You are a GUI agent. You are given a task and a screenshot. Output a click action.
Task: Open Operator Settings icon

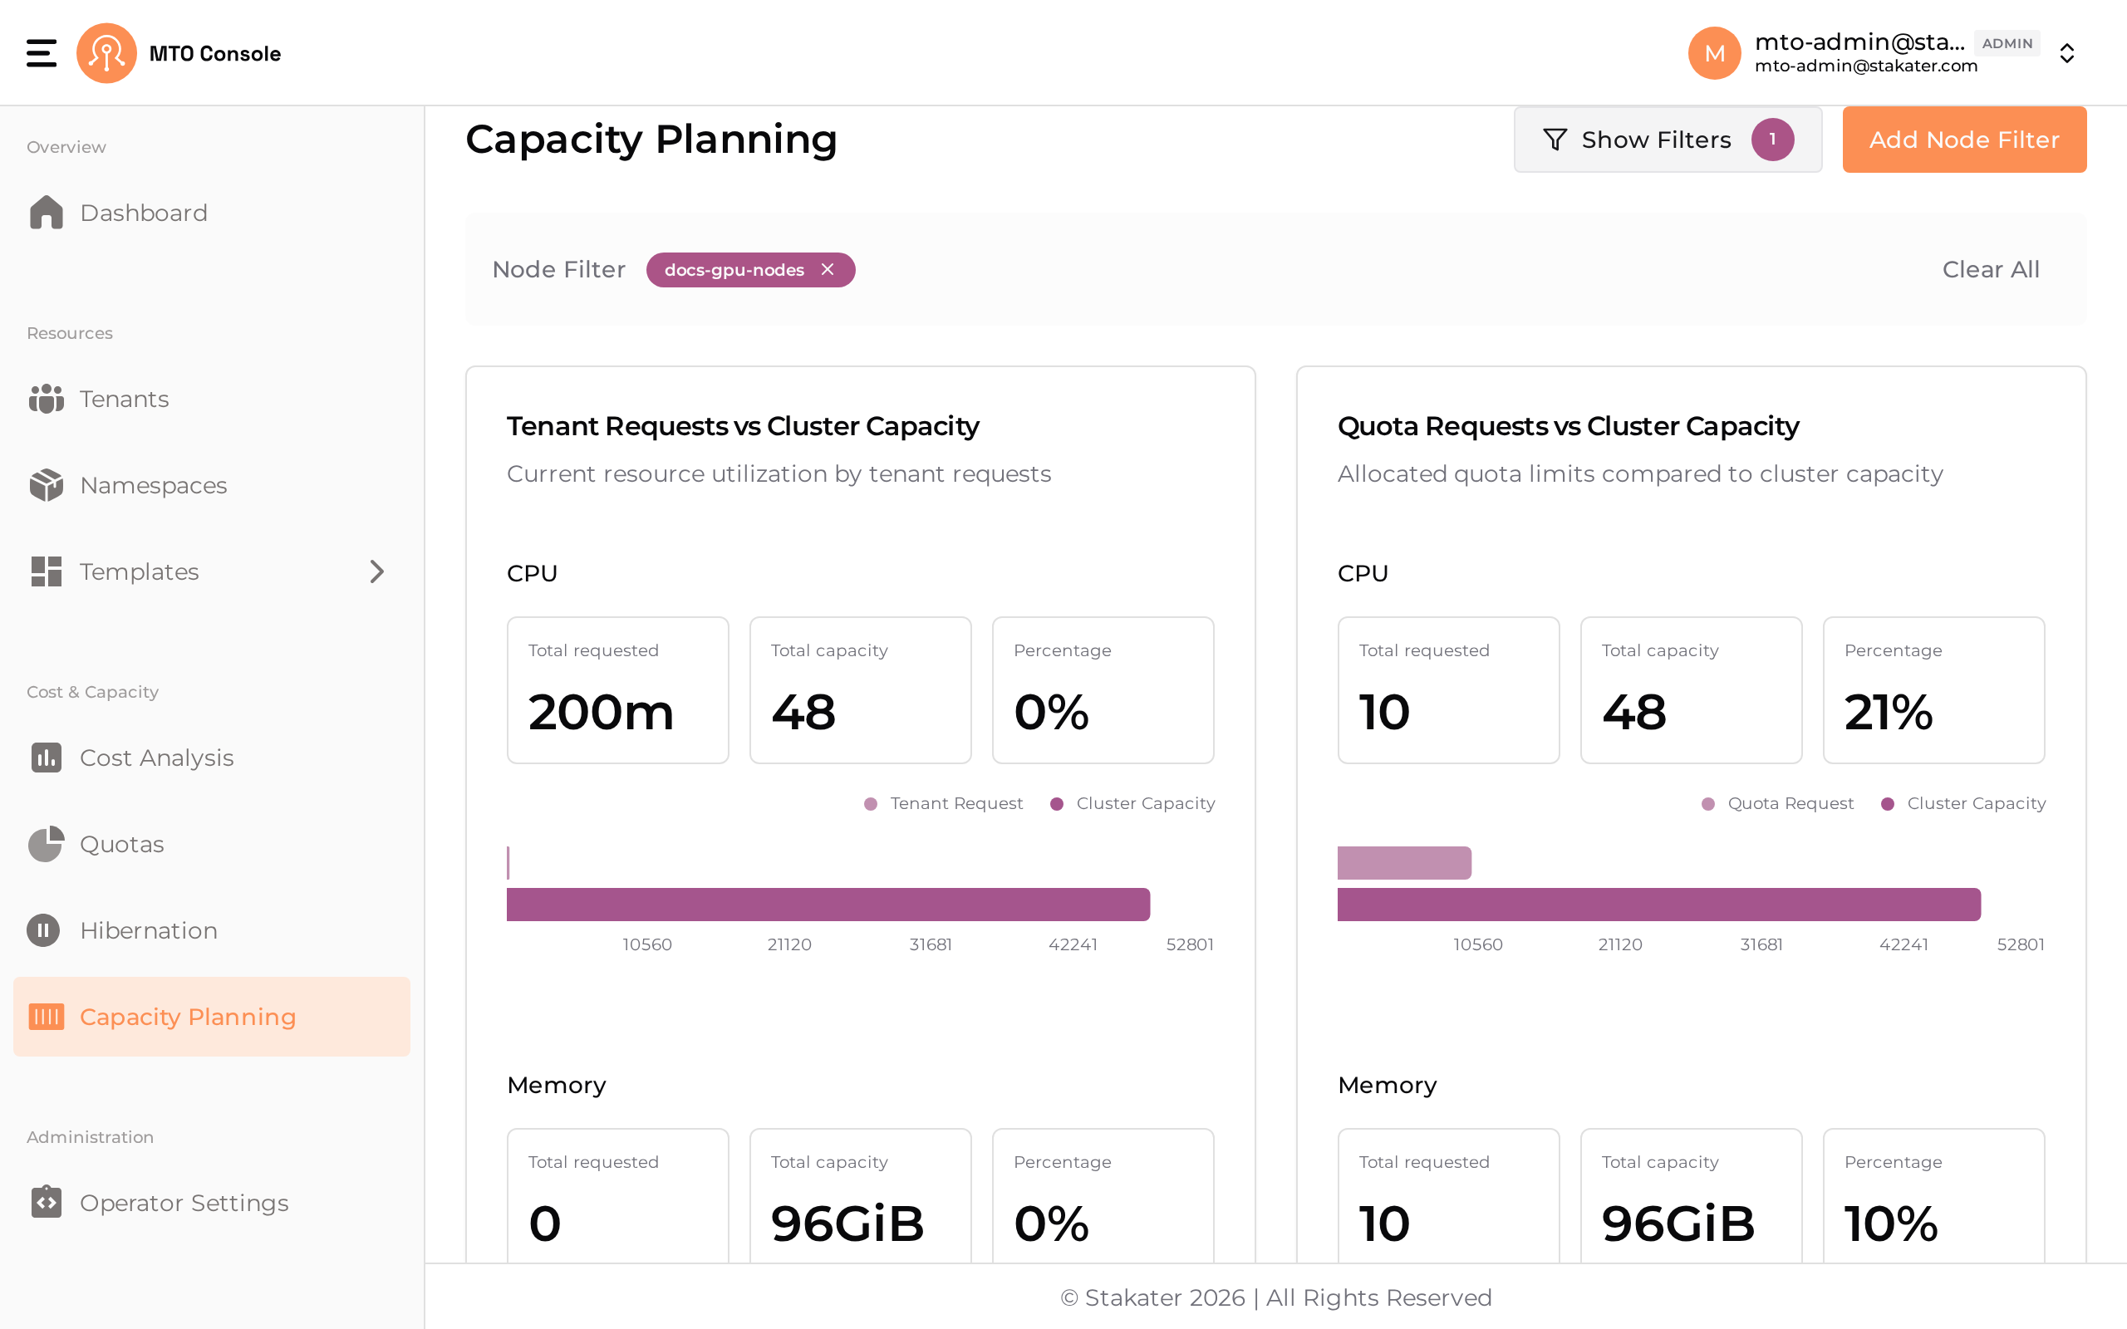pos(46,1202)
